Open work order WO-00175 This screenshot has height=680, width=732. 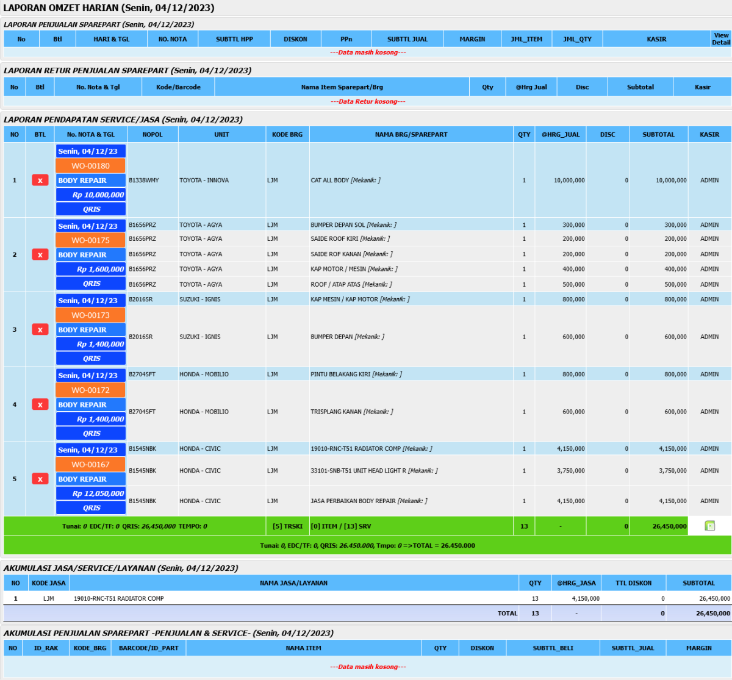[90, 240]
